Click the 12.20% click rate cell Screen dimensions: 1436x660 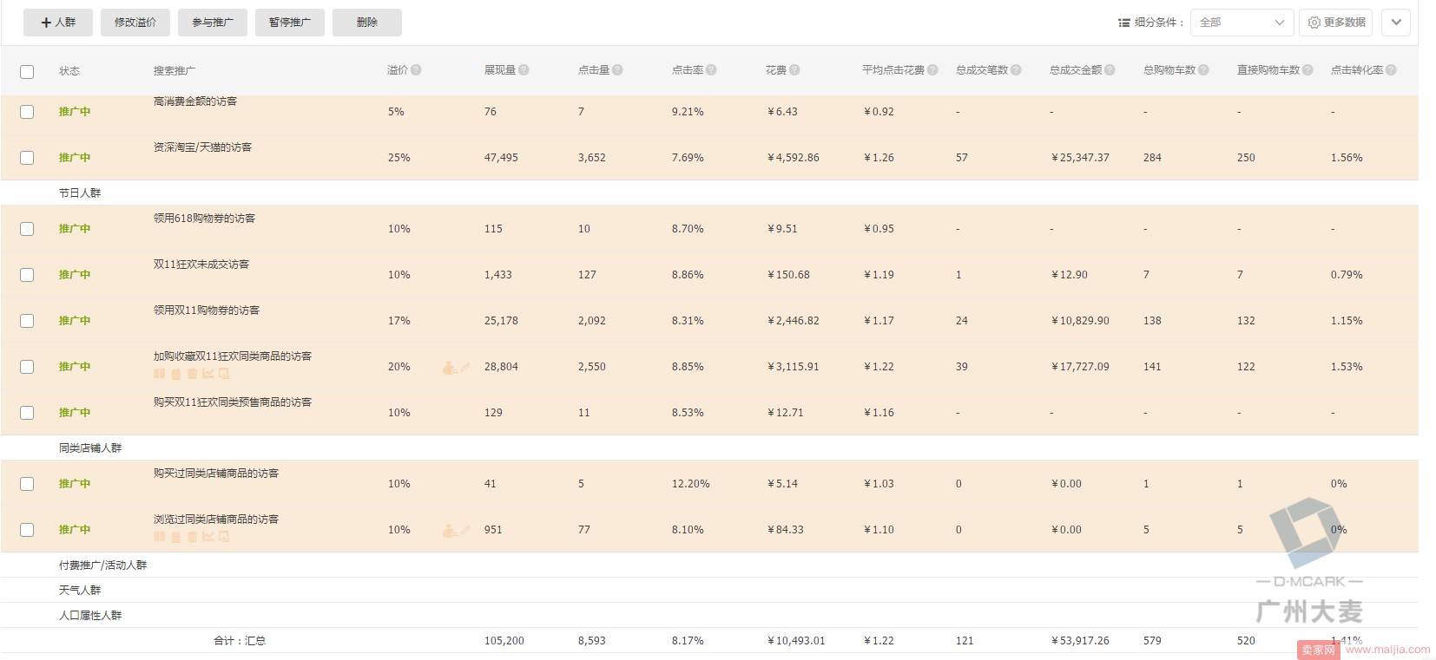point(691,484)
